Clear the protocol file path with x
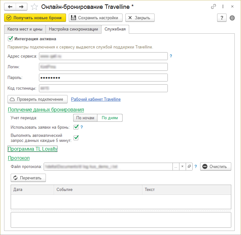Screen dimensions: 241x235 pyautogui.click(x=183, y=166)
